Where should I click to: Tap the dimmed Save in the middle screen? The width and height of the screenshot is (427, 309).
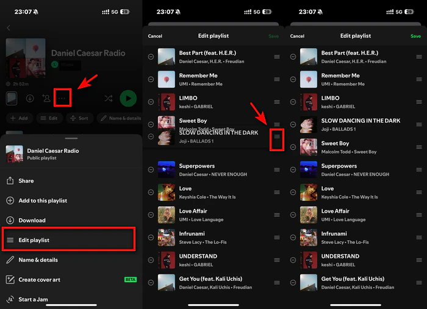click(x=273, y=36)
